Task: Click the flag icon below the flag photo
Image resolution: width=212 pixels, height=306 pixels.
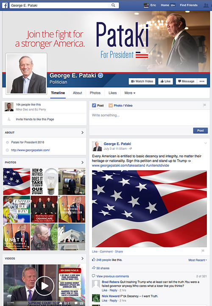Action: [203, 251]
